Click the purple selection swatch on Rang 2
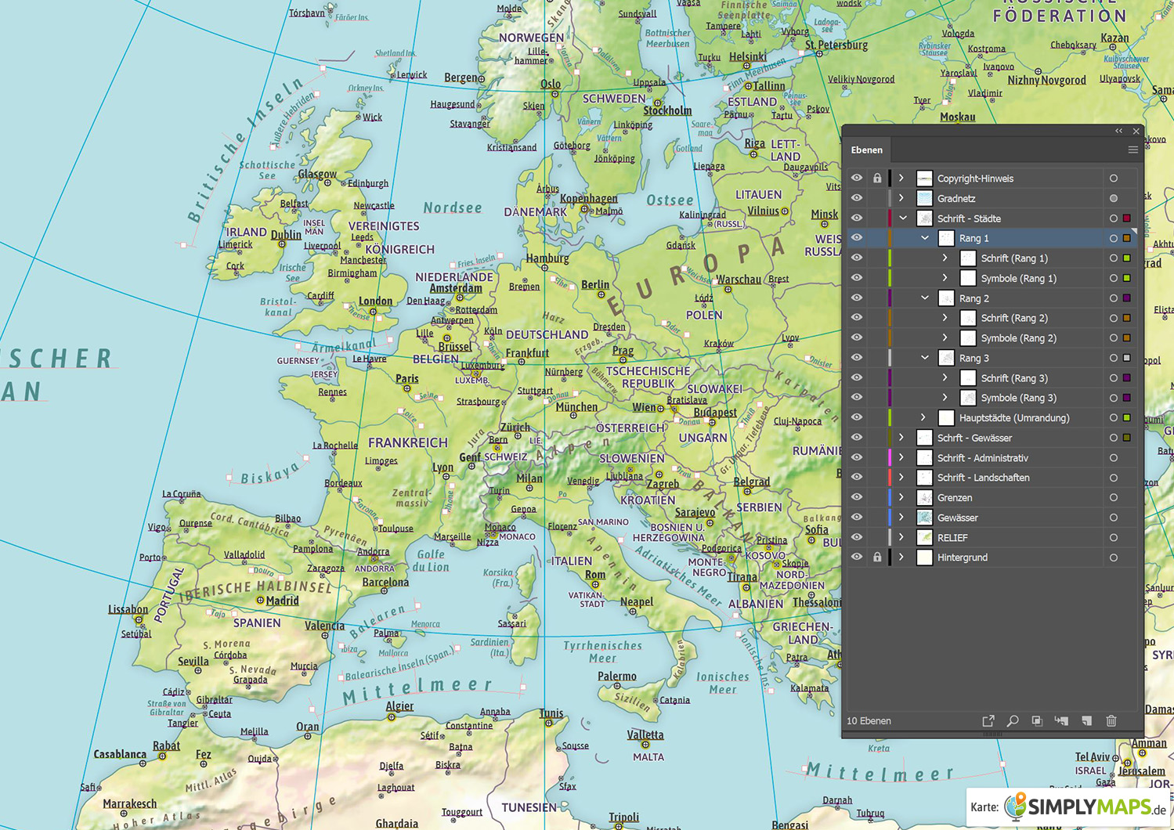This screenshot has width=1174, height=830. click(1127, 298)
